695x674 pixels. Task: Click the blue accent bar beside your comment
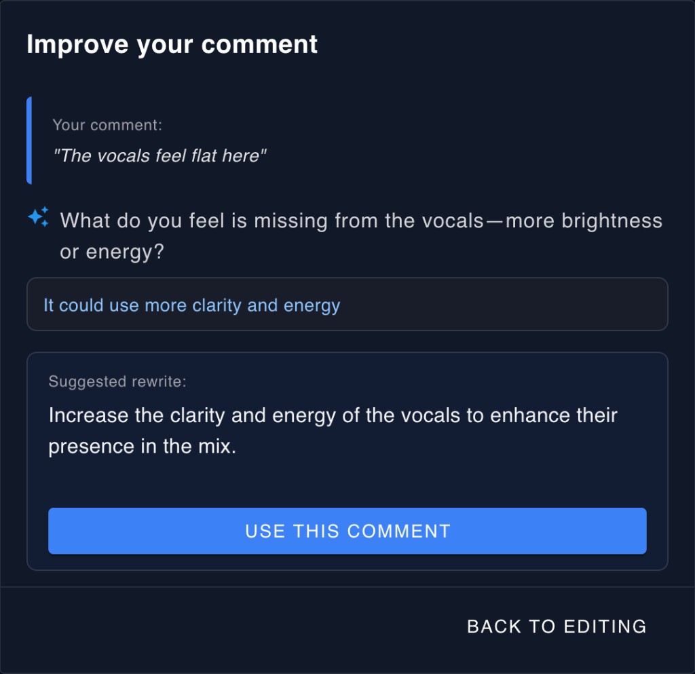pyautogui.click(x=30, y=140)
